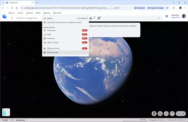The width and height of the screenshot is (188, 122).
Task: Select Sklon terrain analysis option
Action: (65, 35)
